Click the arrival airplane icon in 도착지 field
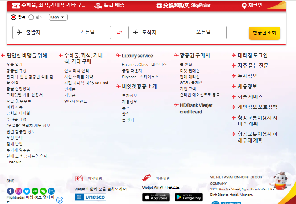Viewport: 296px width, 204px height. [135, 32]
